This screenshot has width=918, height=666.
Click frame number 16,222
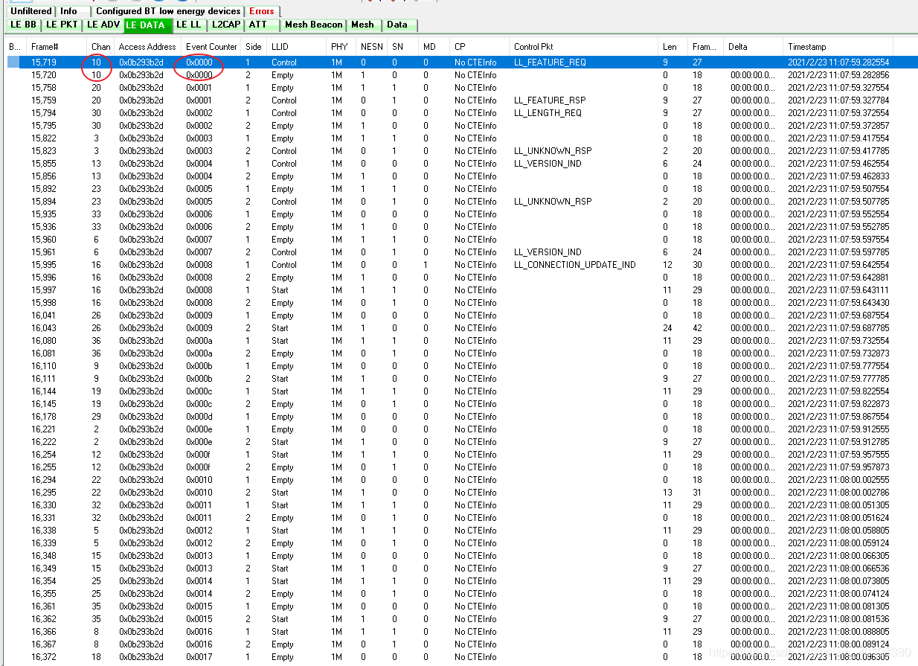(43, 442)
